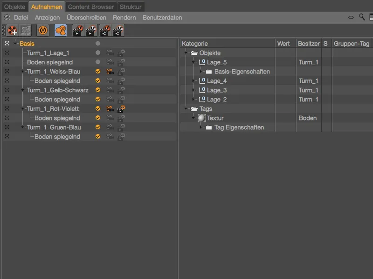Click the Gruppen-Tag column header

tap(352, 43)
